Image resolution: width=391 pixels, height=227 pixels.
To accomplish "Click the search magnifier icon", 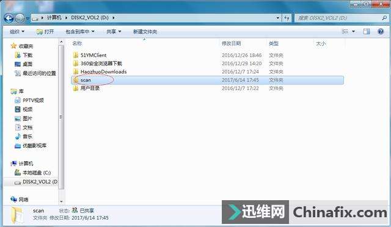I will click(384, 18).
